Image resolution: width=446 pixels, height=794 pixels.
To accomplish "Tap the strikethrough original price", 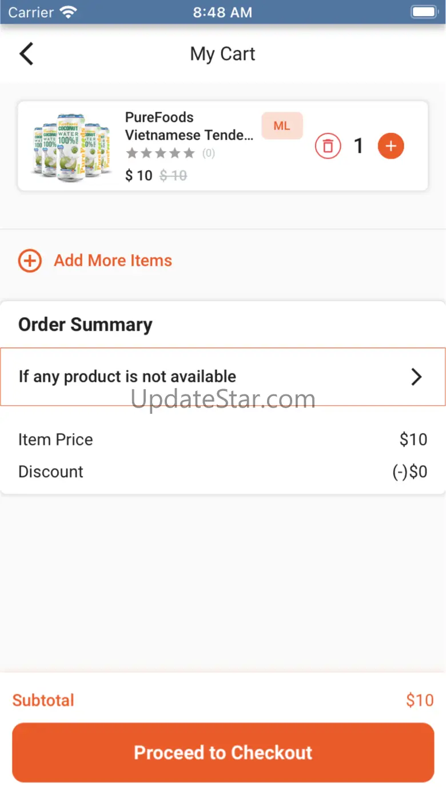I will pyautogui.click(x=173, y=176).
